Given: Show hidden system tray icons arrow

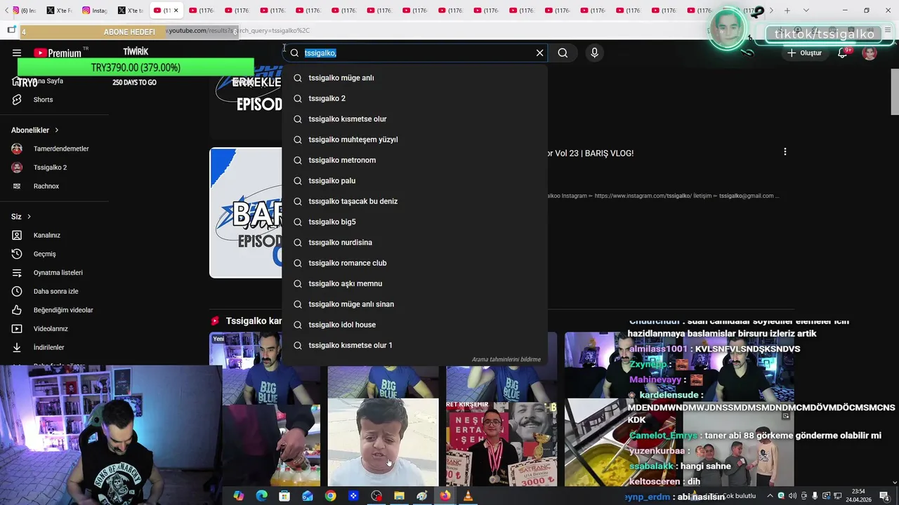Looking at the screenshot, I should (770, 496).
